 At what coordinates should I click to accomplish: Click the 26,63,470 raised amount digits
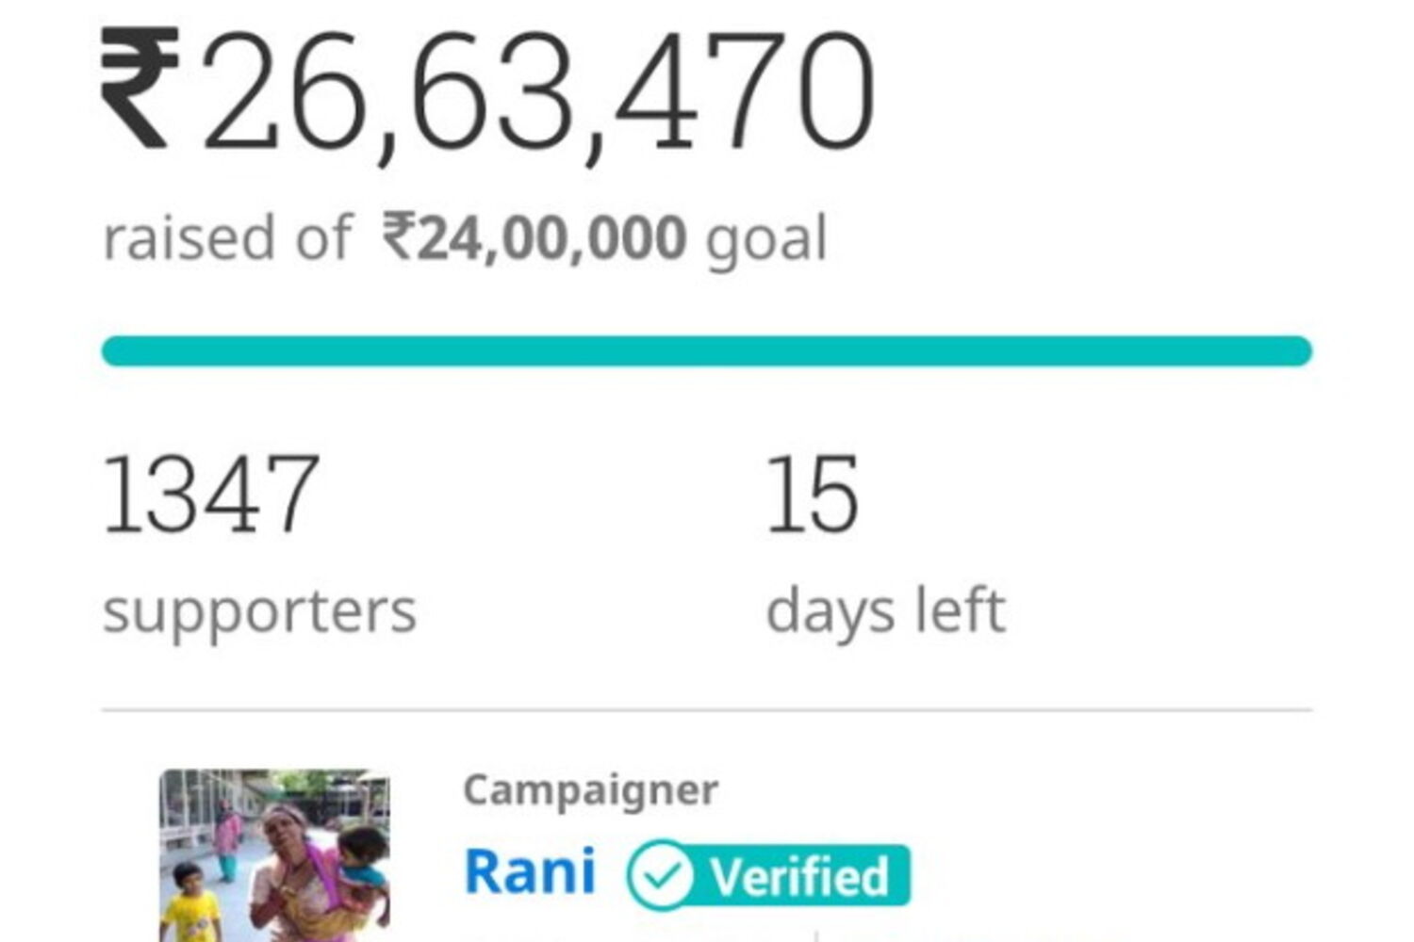tap(537, 91)
